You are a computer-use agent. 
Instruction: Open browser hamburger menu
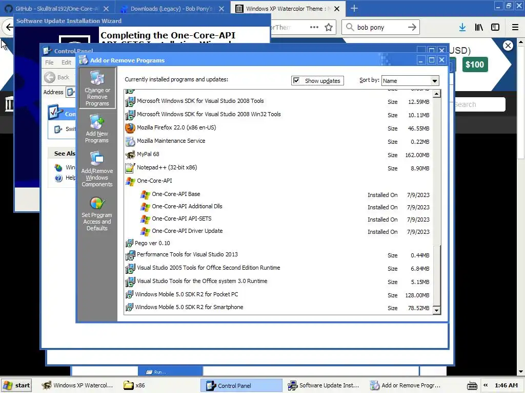[515, 28]
